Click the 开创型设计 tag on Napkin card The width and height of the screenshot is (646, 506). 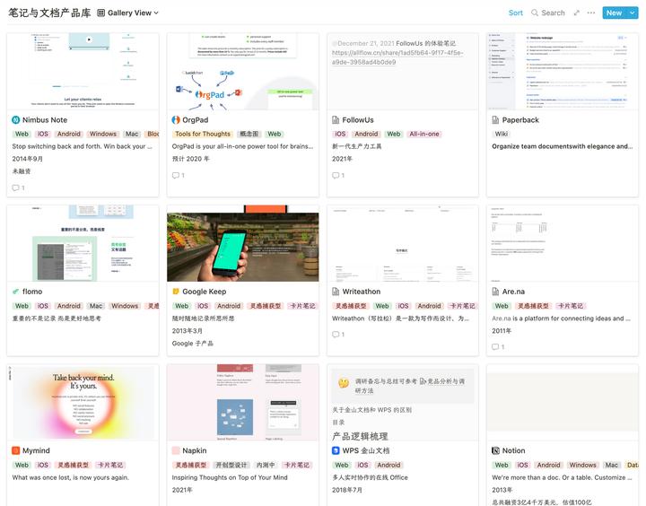(x=231, y=465)
